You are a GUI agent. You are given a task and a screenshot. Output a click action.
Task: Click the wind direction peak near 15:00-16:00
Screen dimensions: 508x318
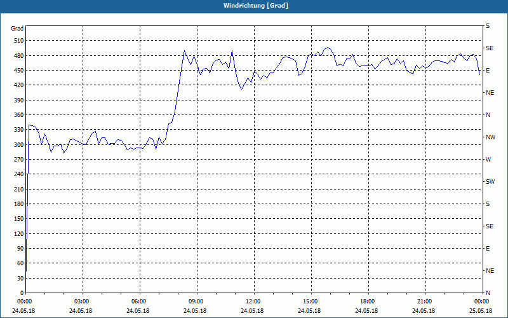(328, 48)
